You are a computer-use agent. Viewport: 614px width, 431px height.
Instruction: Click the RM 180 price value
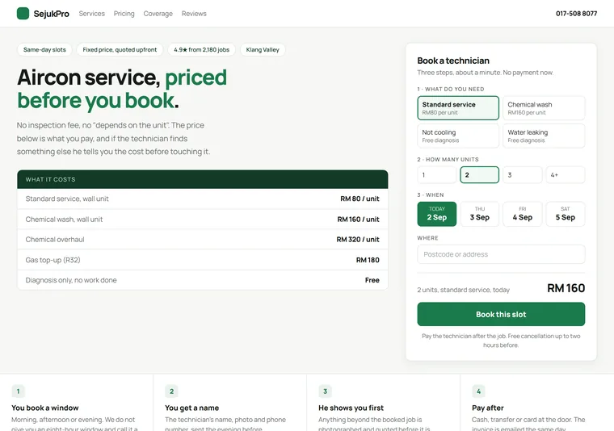click(x=368, y=260)
